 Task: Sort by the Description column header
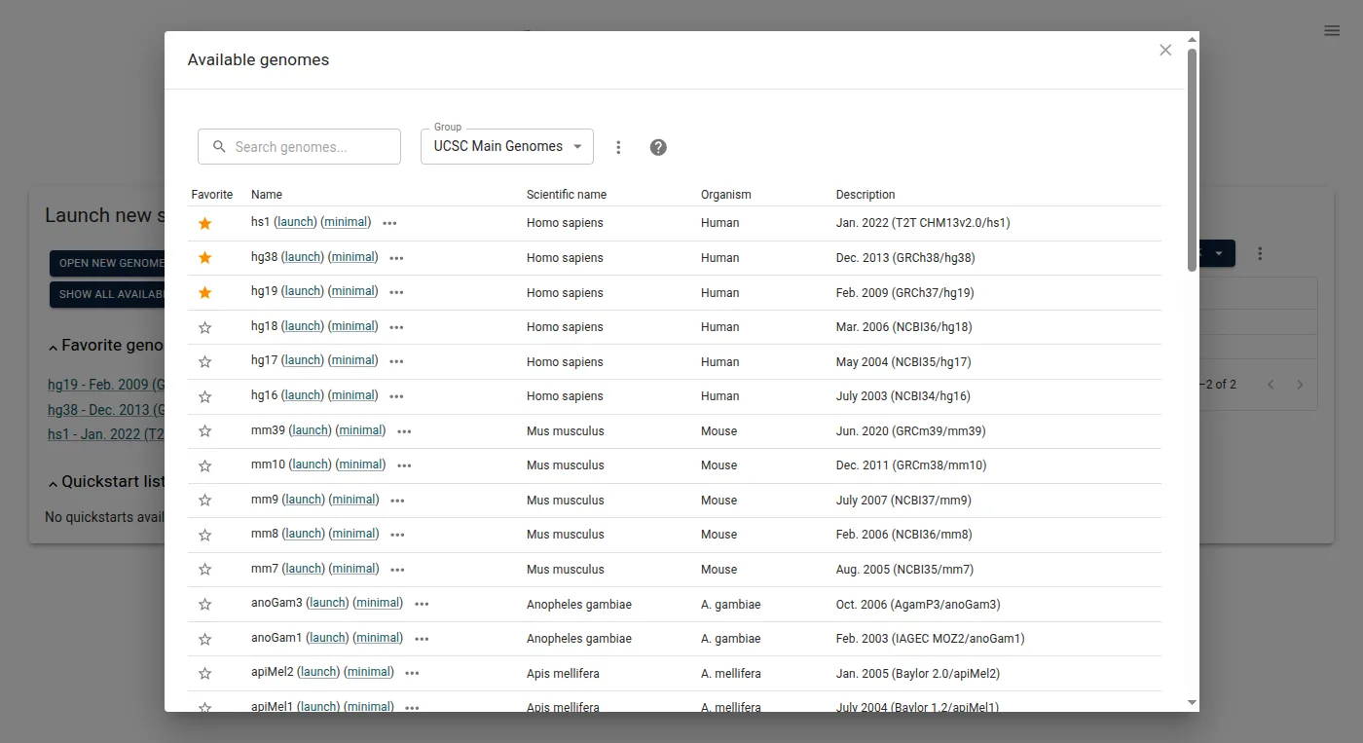point(866,195)
